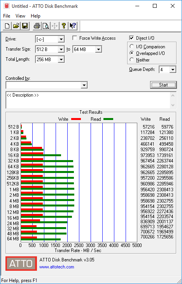Expand the Controlled by dropdown
This screenshot has width=182, height=284.
coord(84,85)
